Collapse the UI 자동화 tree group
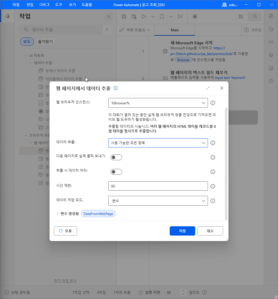The image size is (278, 299). tap(26, 55)
